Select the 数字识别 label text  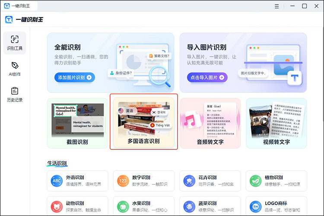coord(141,178)
